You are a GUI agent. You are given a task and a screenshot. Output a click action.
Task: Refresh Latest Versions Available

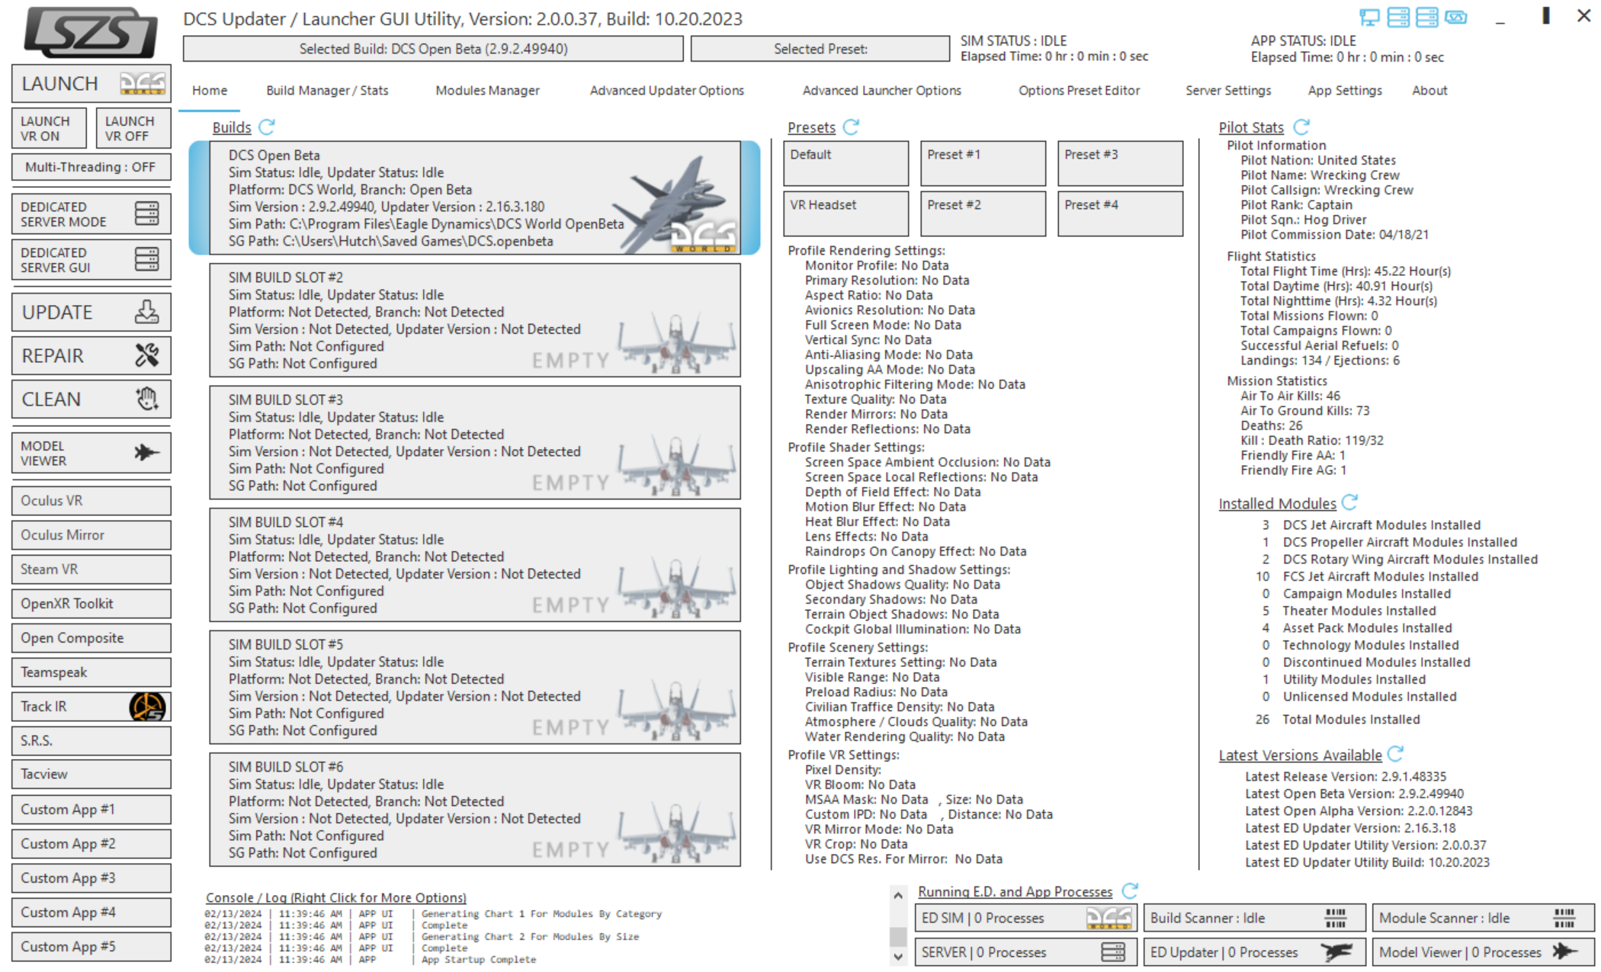click(x=1396, y=754)
